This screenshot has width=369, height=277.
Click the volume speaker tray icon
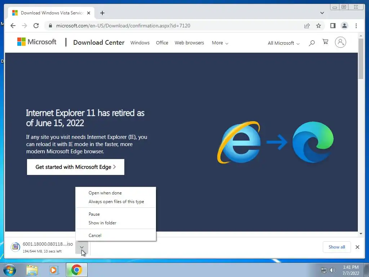coord(333,270)
